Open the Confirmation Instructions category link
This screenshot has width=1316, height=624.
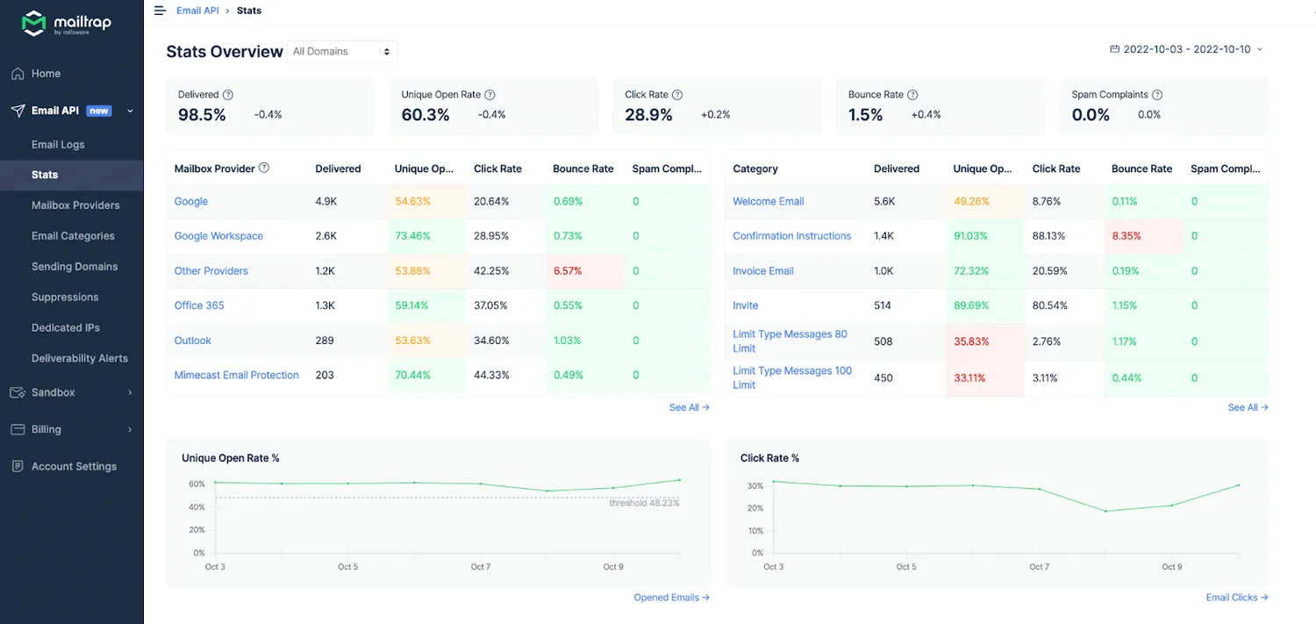pos(792,236)
